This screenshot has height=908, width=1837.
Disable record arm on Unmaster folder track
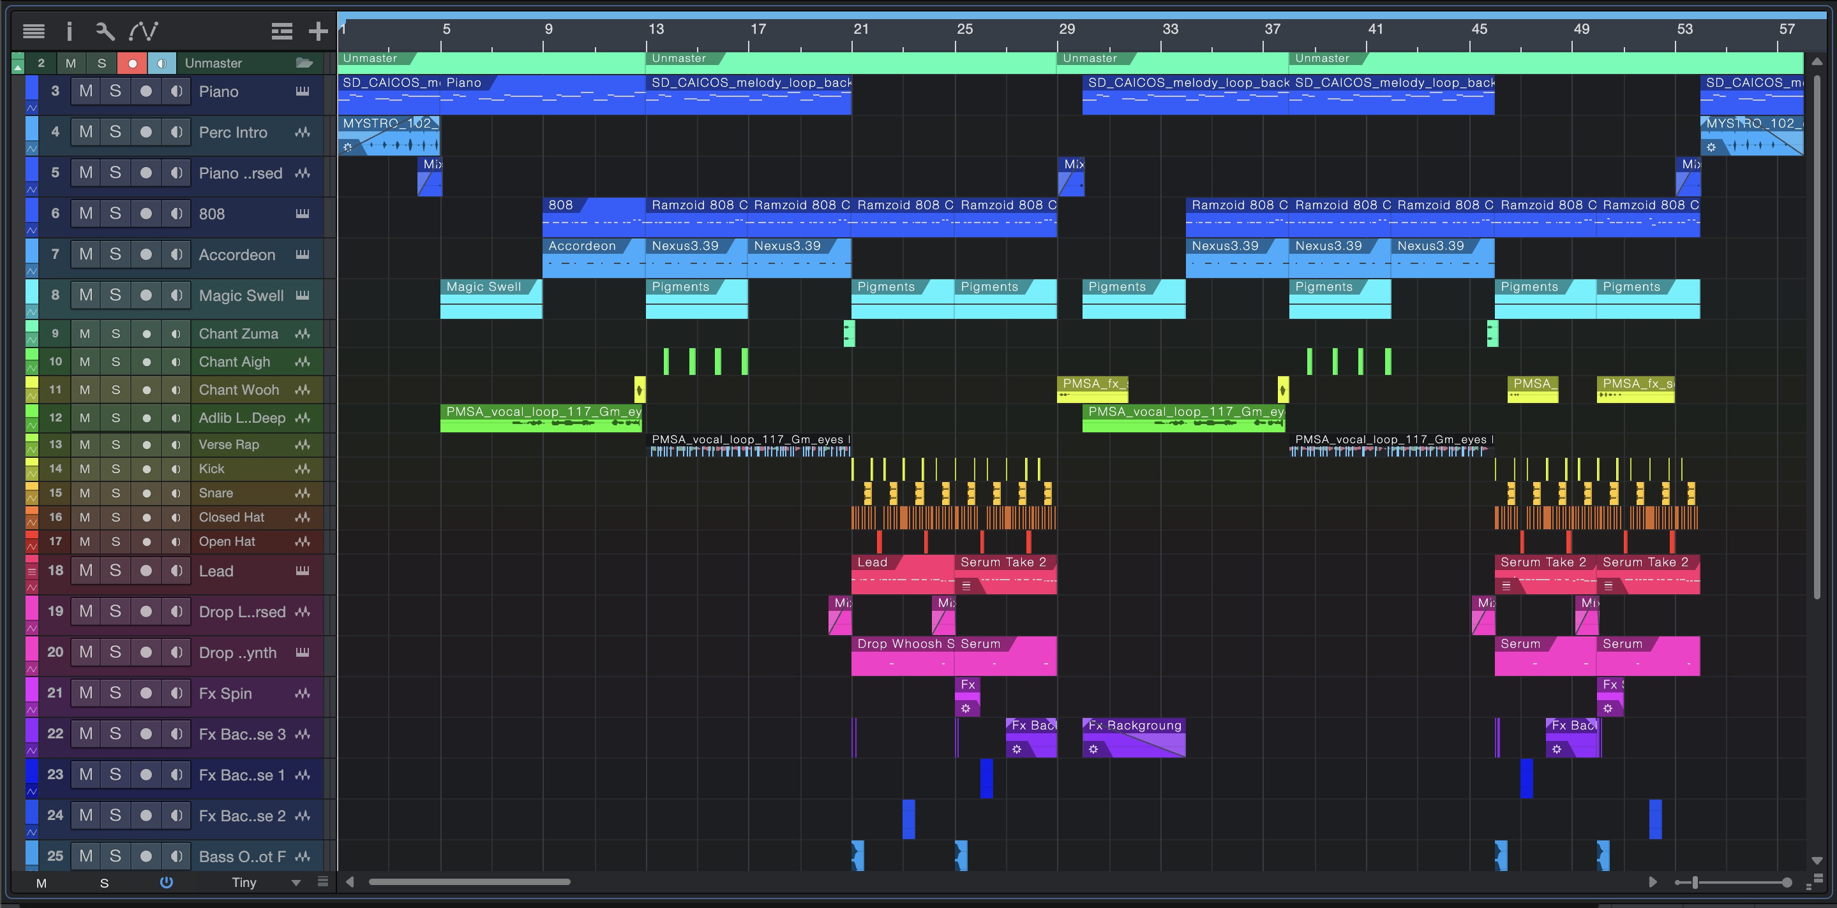132,62
